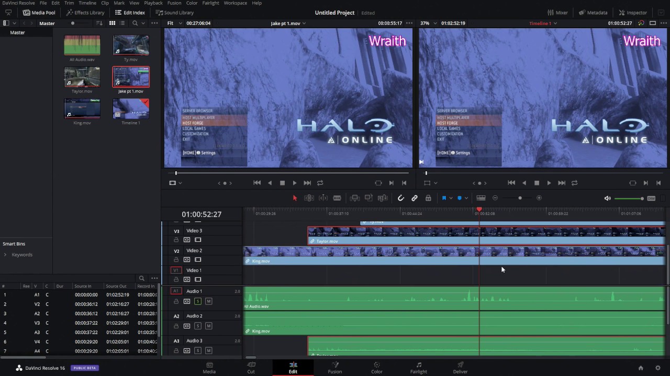Viewport: 670px width, 376px height.
Task: Stop playback in the timeline viewer
Action: click(x=537, y=183)
